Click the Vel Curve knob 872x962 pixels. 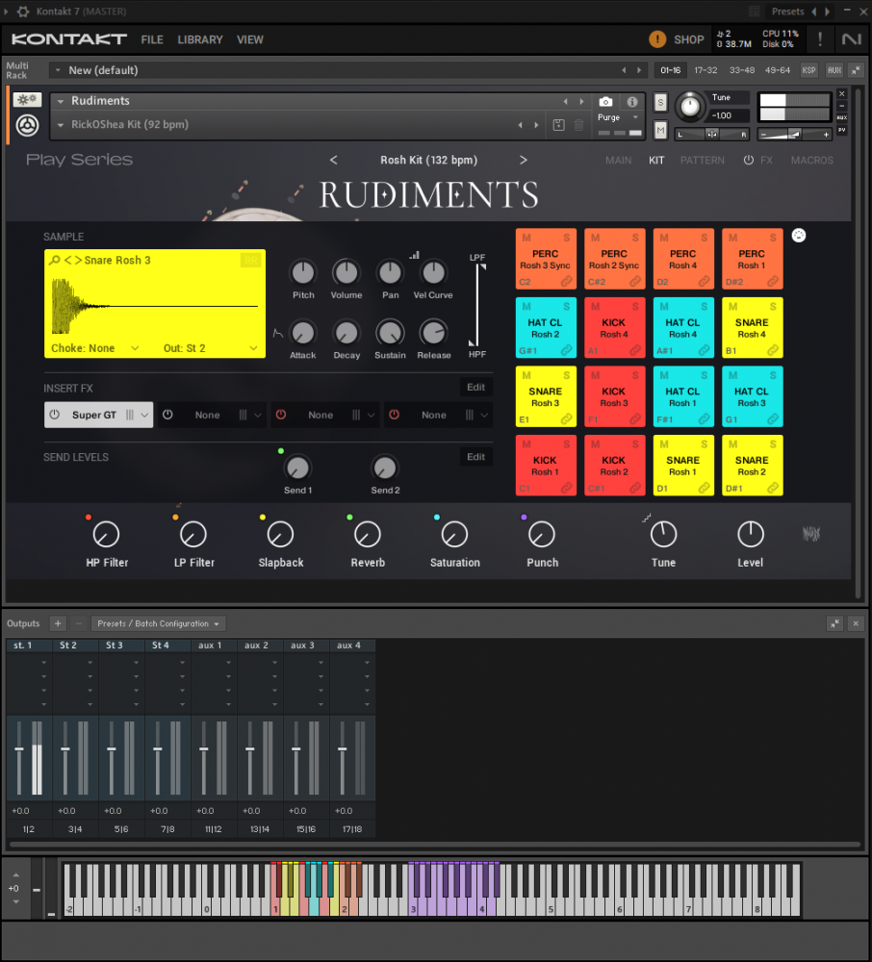point(433,272)
